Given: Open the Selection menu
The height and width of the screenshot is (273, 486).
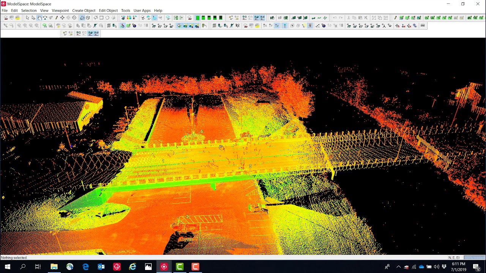Looking at the screenshot, I should point(29,11).
